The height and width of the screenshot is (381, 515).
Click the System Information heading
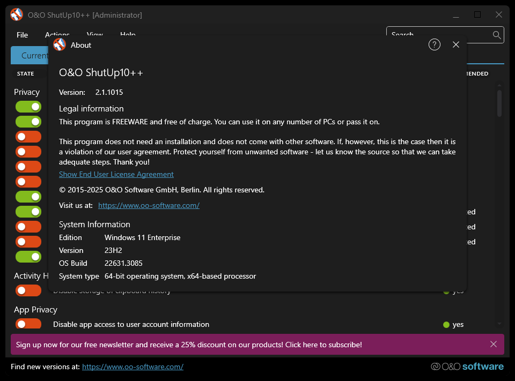[x=94, y=225]
